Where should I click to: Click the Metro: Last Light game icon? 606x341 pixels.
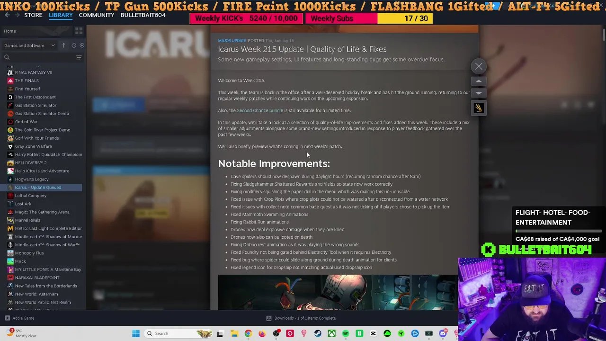point(10,228)
